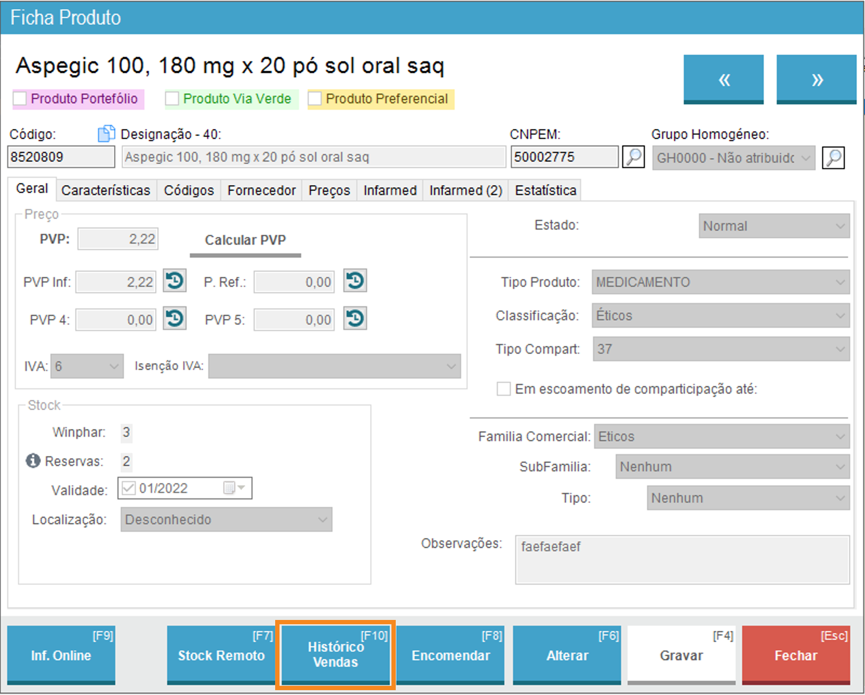Image resolution: width=865 pixels, height=695 pixels.
Task: Open P. Ref. price history icon
Action: click(355, 281)
